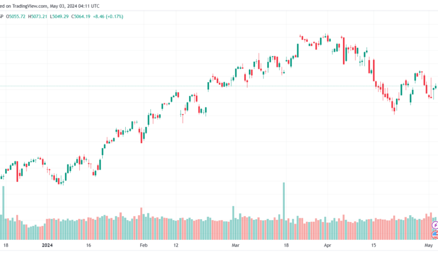This screenshot has height=264, width=438.
Task: Select the Mar label on time axis
Action: click(235, 245)
